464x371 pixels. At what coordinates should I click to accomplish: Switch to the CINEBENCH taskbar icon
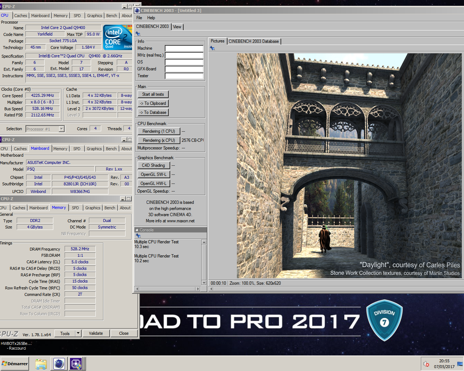point(59,364)
